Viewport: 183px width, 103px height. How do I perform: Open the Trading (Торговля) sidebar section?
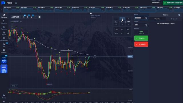[4, 16]
